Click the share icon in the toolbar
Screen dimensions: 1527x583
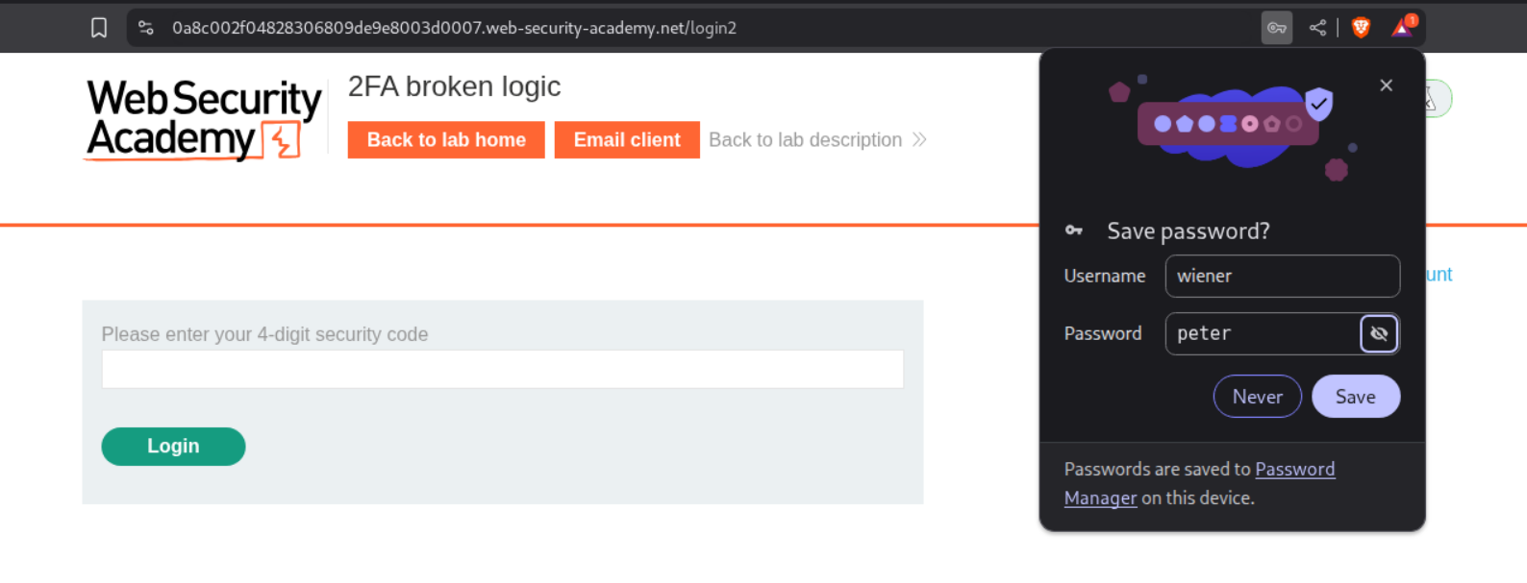pyautogui.click(x=1317, y=28)
